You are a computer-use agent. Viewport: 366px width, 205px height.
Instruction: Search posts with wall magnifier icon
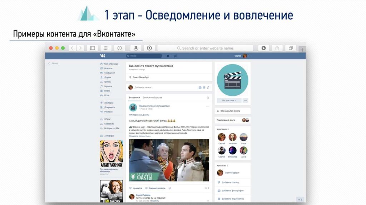point(208,97)
